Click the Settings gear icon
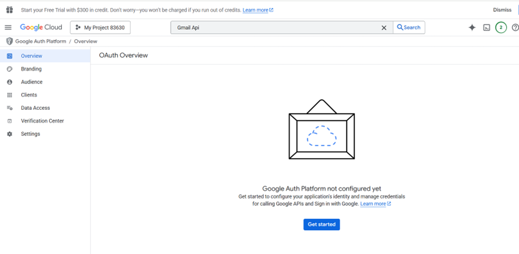This screenshot has height=254, width=519. pos(9,134)
